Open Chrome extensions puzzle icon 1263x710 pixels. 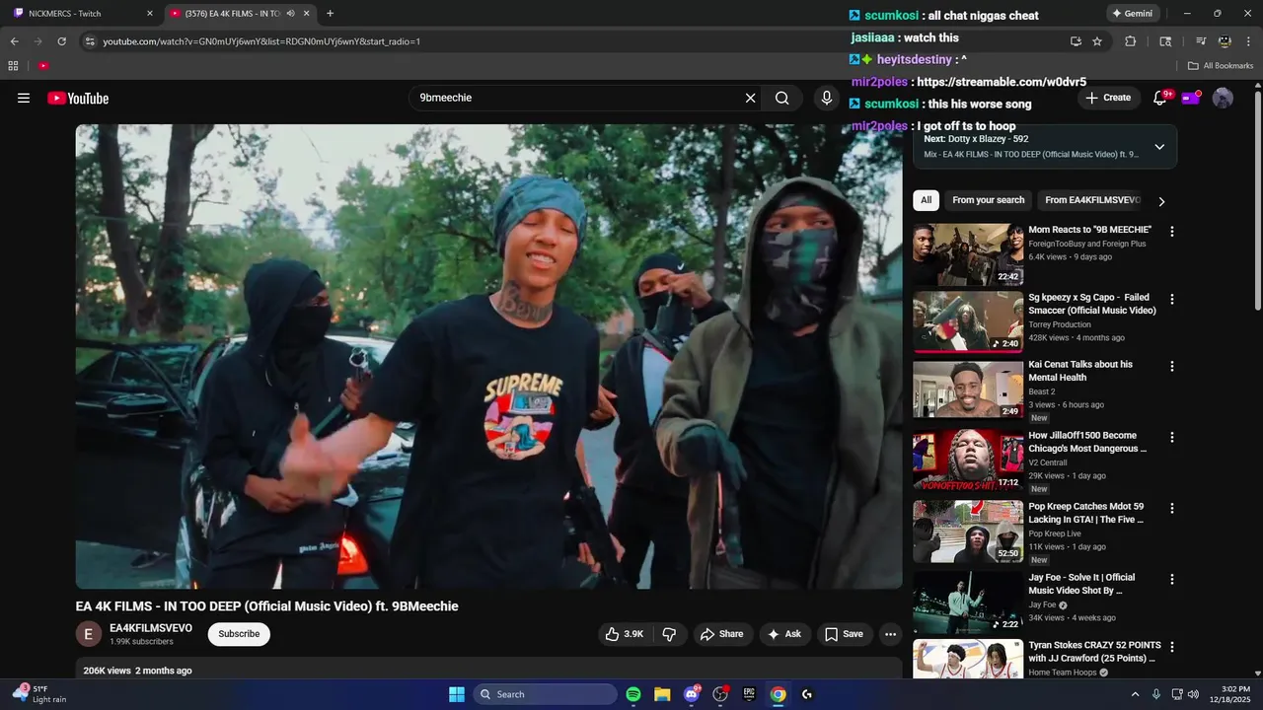(x=1131, y=41)
